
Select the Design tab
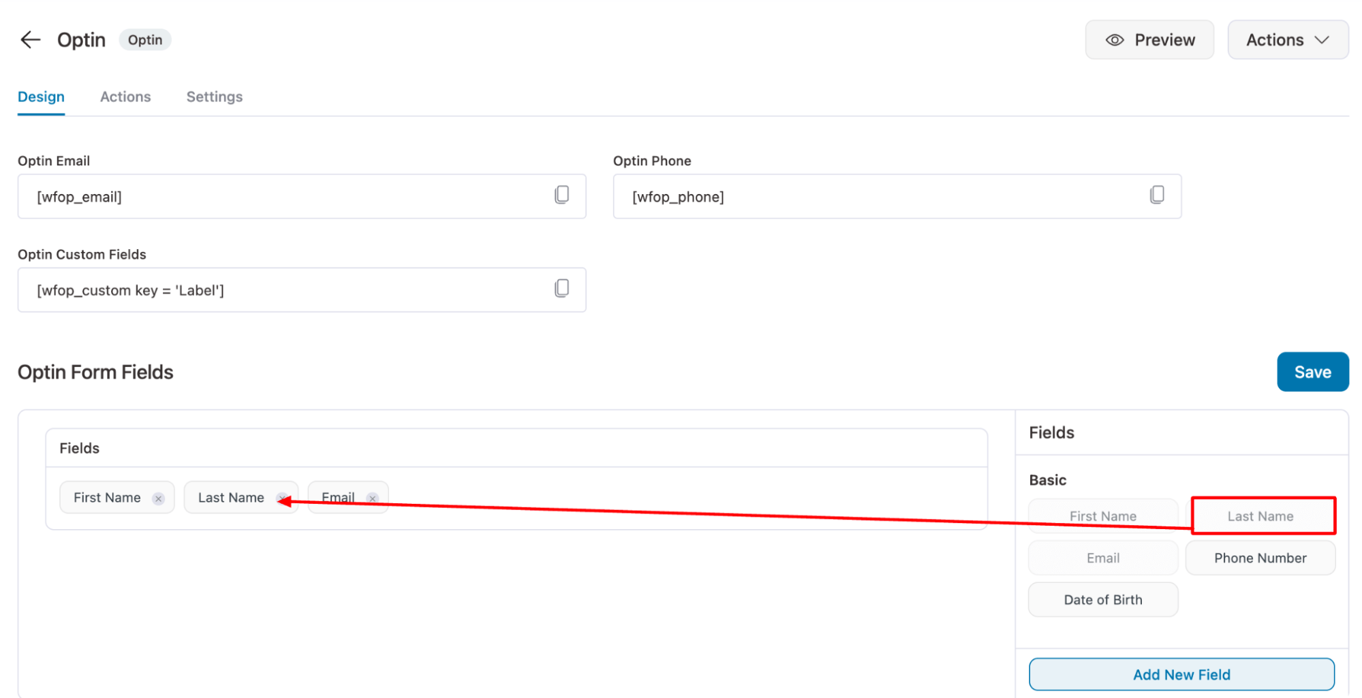[41, 97]
